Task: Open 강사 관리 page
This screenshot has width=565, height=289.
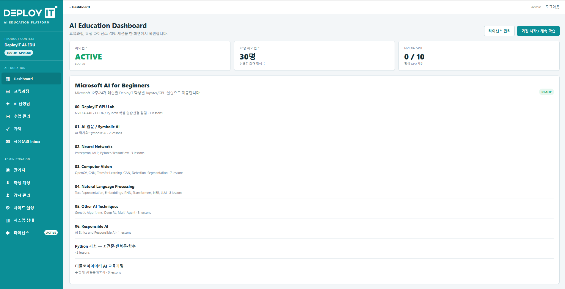Action: pos(31,195)
